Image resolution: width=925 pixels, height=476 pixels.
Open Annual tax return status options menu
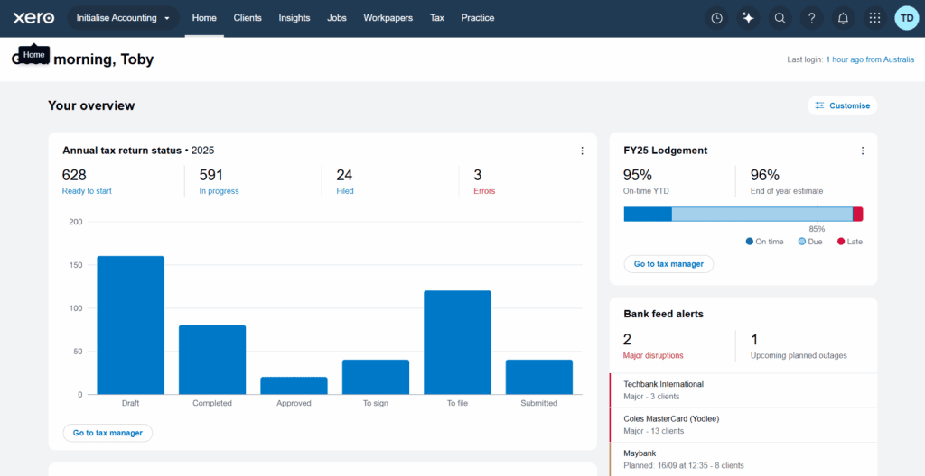[x=582, y=151]
